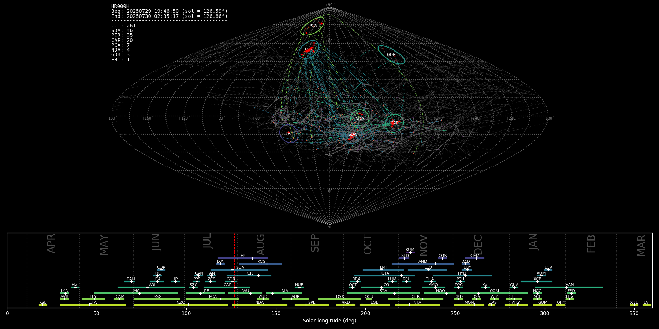
Task: Click the PER radiant label on sky map
Action: [309, 49]
